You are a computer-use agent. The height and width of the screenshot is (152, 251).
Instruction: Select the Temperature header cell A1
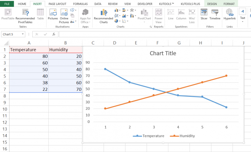[29, 50]
